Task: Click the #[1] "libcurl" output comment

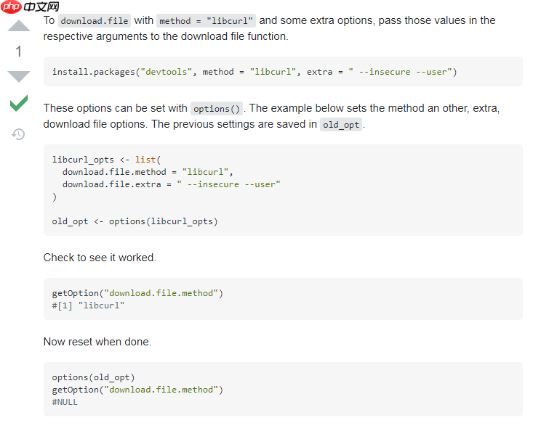Action: click(89, 305)
